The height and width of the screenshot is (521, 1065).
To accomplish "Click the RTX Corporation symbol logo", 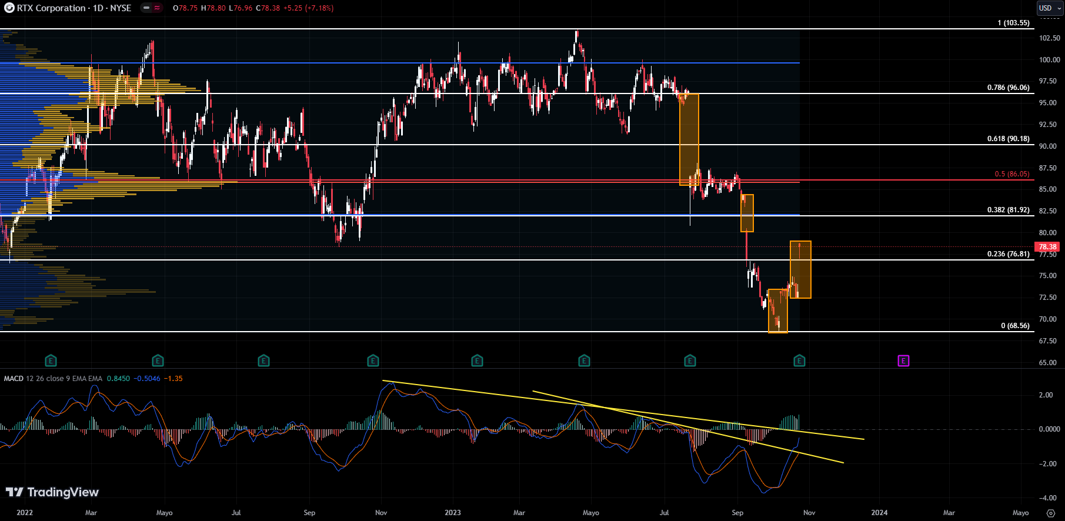I will (x=9, y=8).
